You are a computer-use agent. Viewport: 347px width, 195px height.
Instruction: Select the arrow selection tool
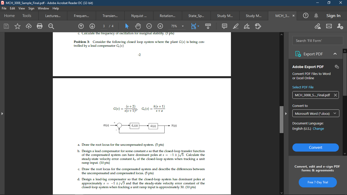click(x=127, y=26)
